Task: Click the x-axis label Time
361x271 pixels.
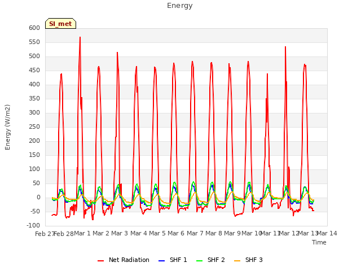Action: coord(319,242)
